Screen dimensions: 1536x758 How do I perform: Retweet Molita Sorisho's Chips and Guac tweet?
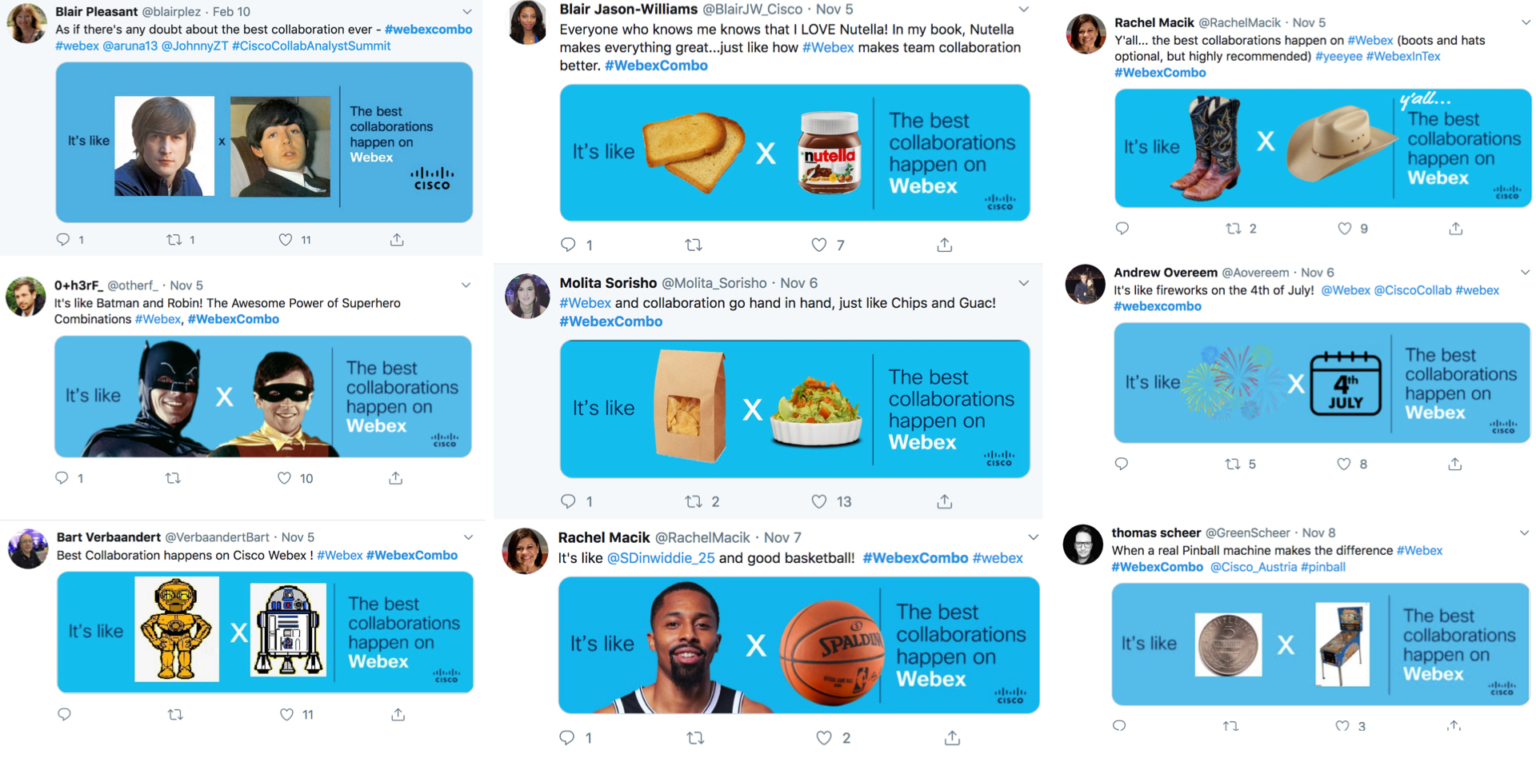[x=694, y=501]
